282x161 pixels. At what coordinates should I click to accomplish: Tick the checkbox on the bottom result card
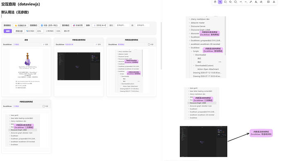click(43, 106)
